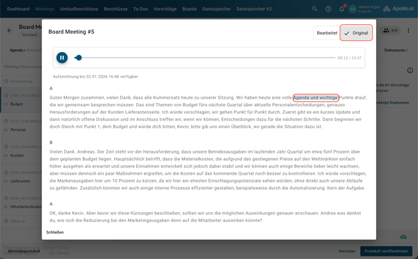The image size is (418, 259).
Task: Open the Admin Argos user avatar menu
Action: pos(353,9)
